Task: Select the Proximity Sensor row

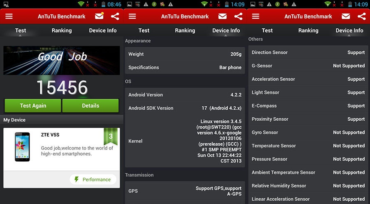Action: [308, 119]
